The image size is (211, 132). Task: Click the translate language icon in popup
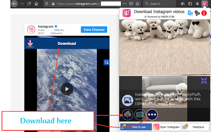click(x=190, y=13)
